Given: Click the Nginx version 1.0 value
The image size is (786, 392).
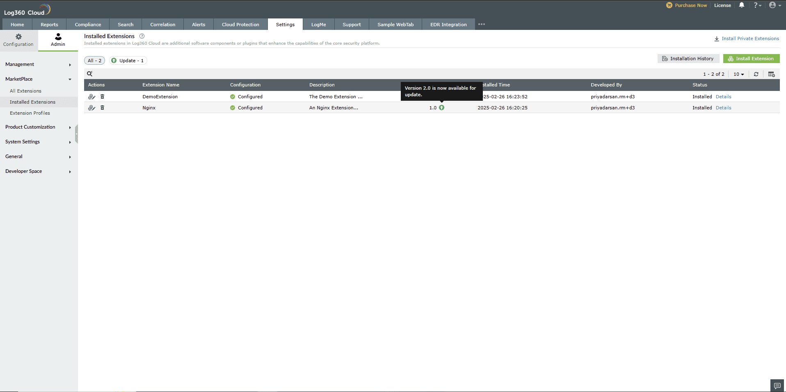Looking at the screenshot, I should (x=433, y=108).
